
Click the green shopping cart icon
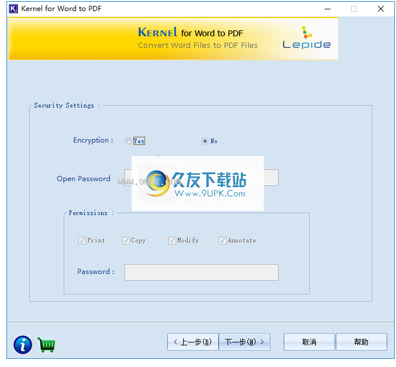click(46, 345)
